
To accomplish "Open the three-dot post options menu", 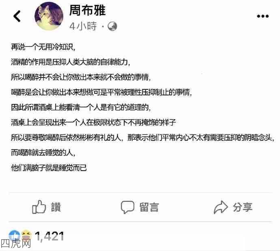I will click(263, 16).
